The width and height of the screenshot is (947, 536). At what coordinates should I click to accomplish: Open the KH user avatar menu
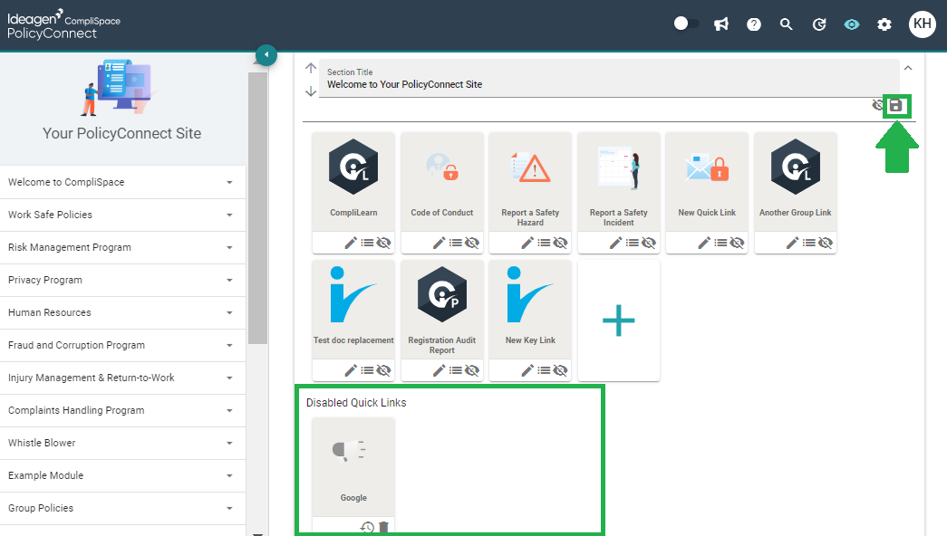click(923, 24)
